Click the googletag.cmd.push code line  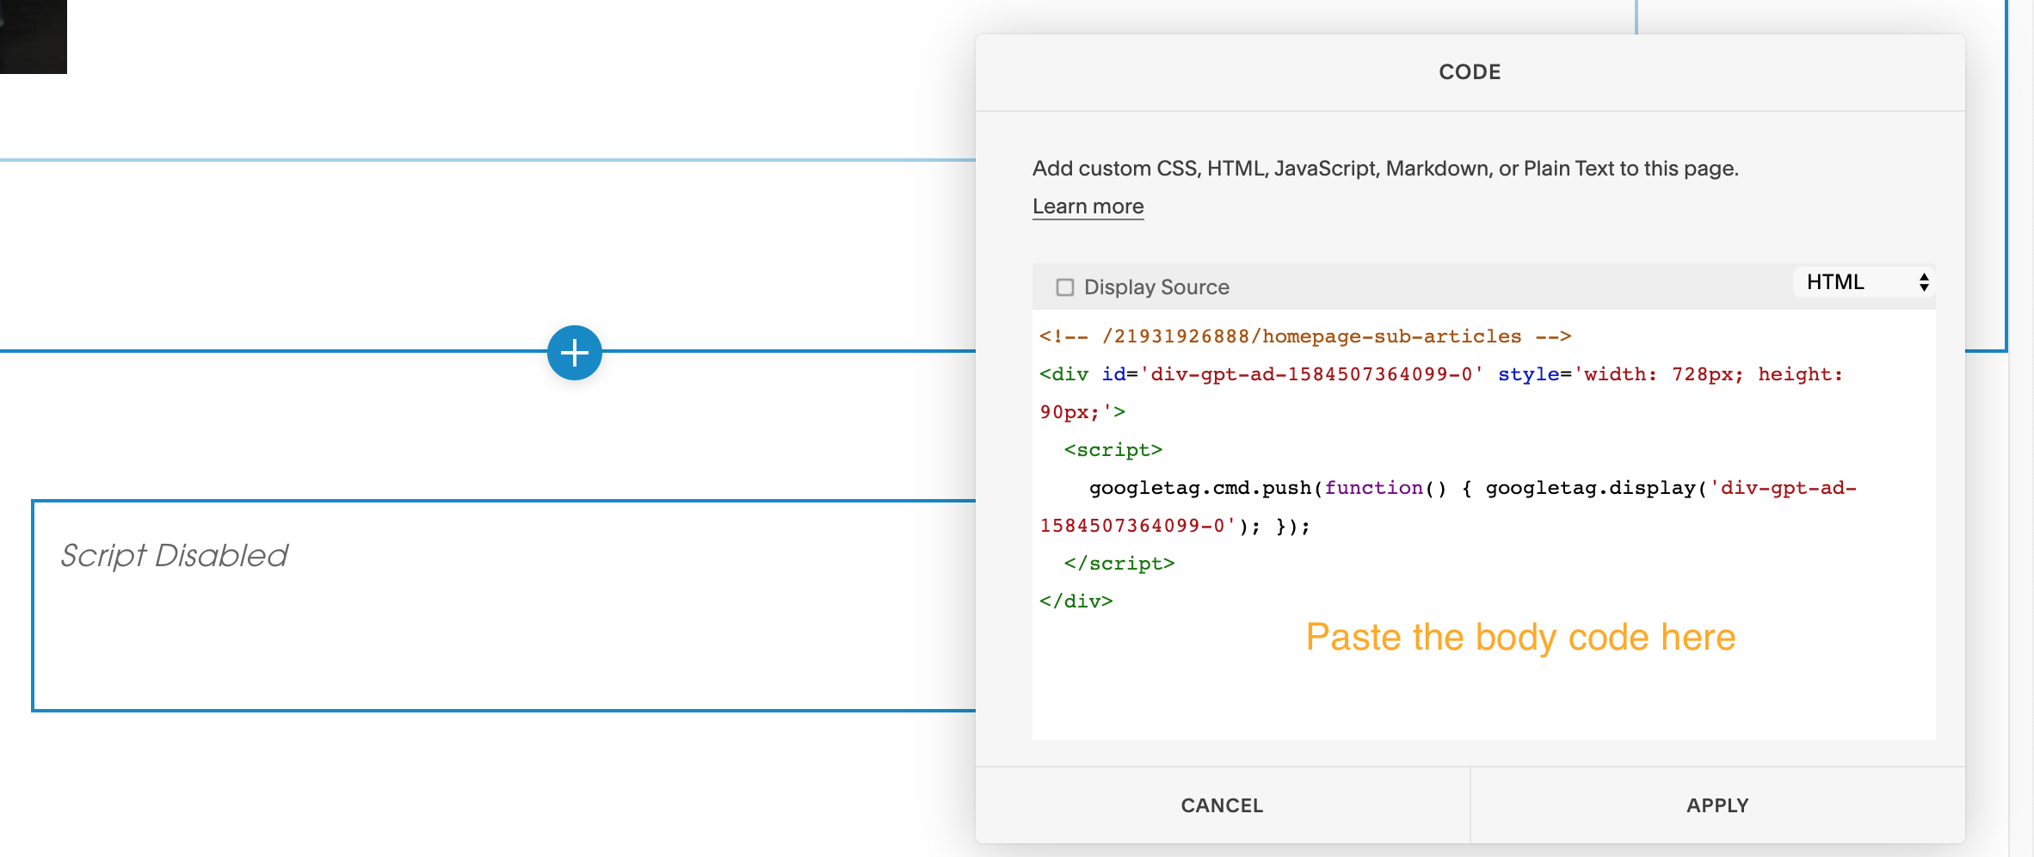(1472, 488)
